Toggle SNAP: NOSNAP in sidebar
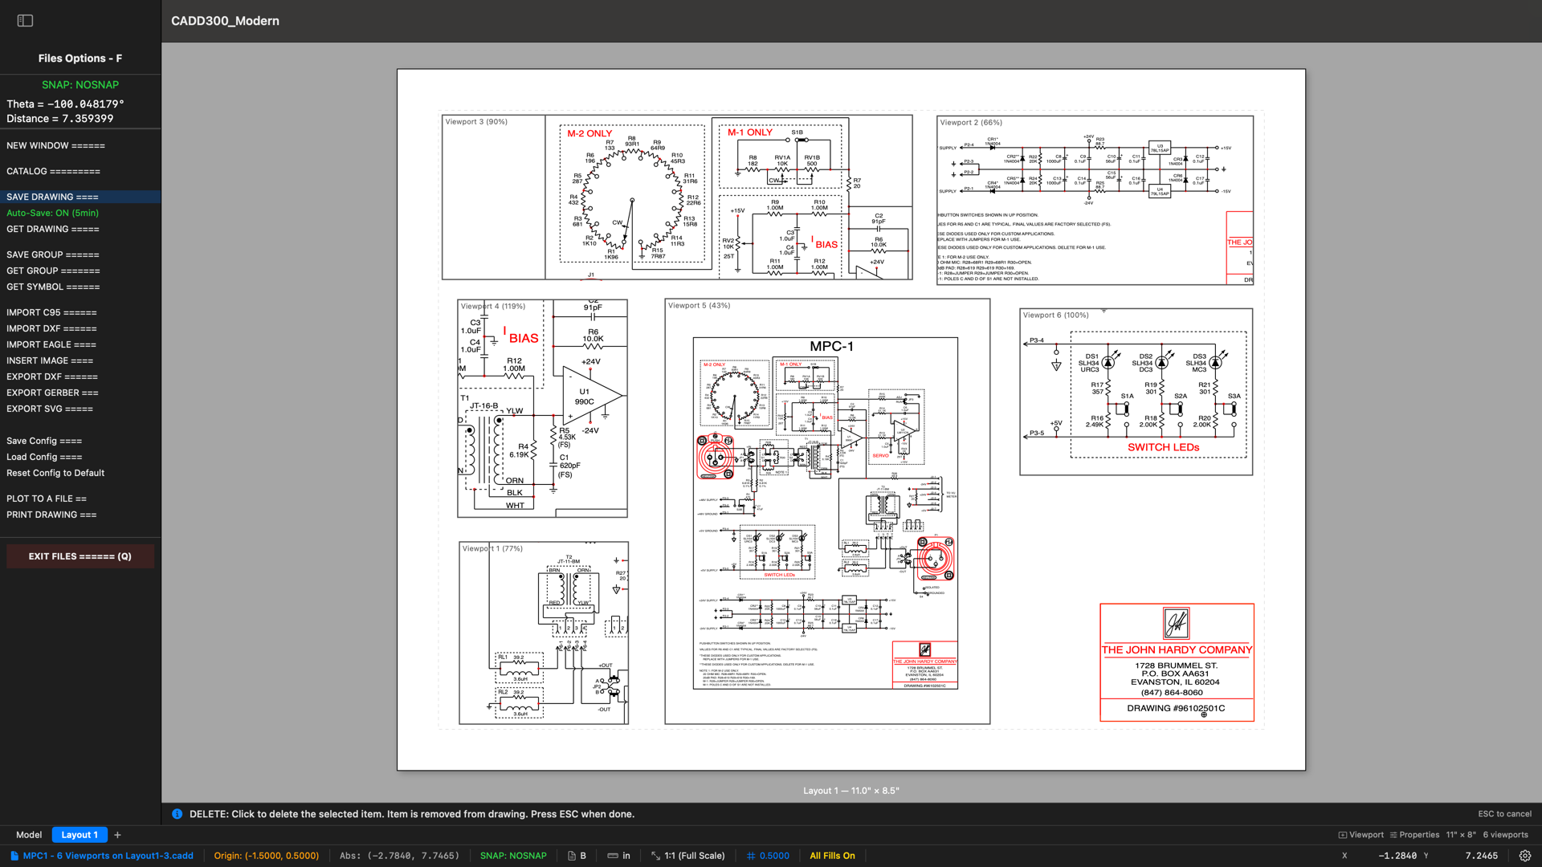This screenshot has width=1542, height=867. 80,84
